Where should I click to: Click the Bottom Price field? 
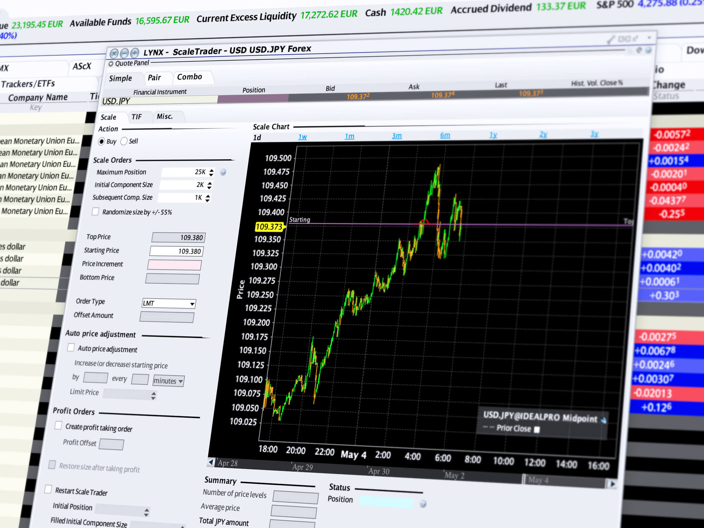(x=172, y=279)
